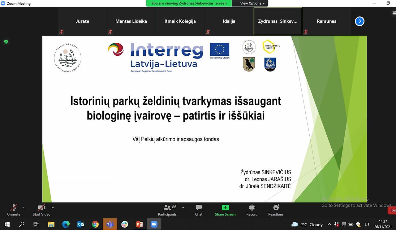Screen dimensions: 396x230
Task: Click the slide title 'Istorinių parkų želdinių tvarkymas'
Action: pyautogui.click(x=176, y=108)
